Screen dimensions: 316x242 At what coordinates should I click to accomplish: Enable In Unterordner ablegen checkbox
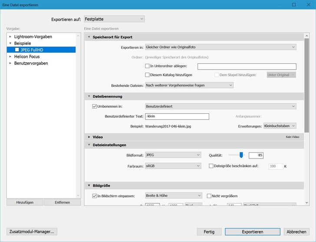147,66
